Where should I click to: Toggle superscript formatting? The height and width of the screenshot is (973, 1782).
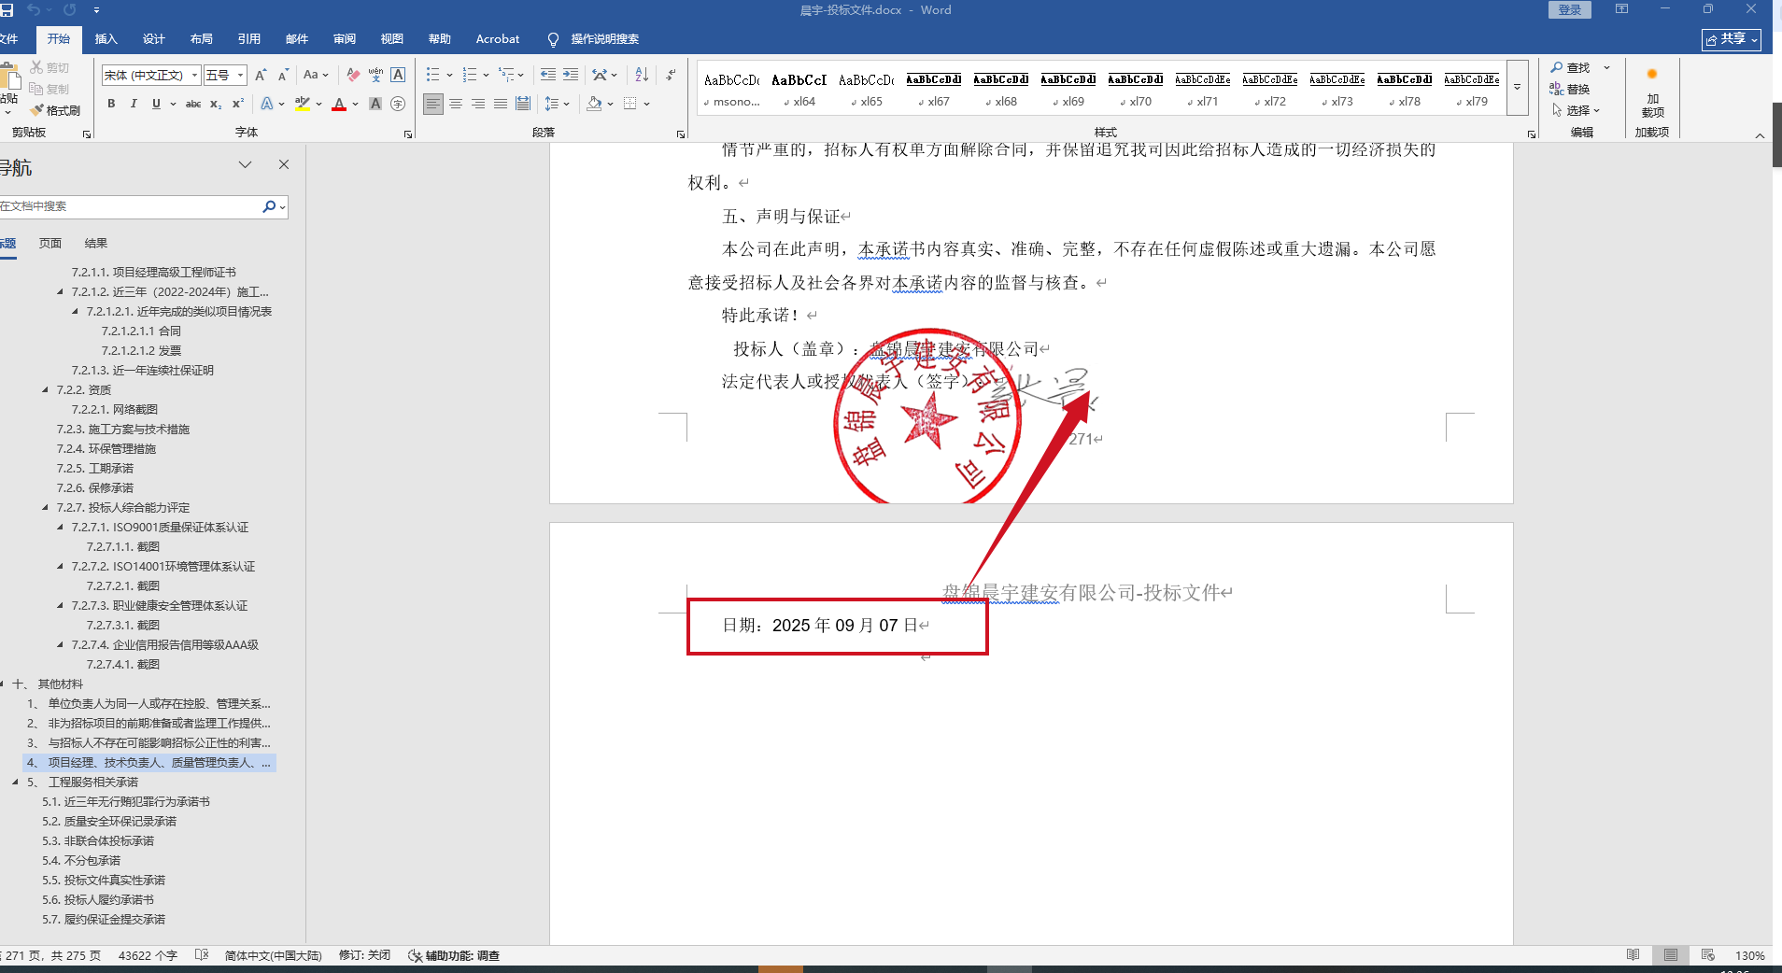point(238,104)
